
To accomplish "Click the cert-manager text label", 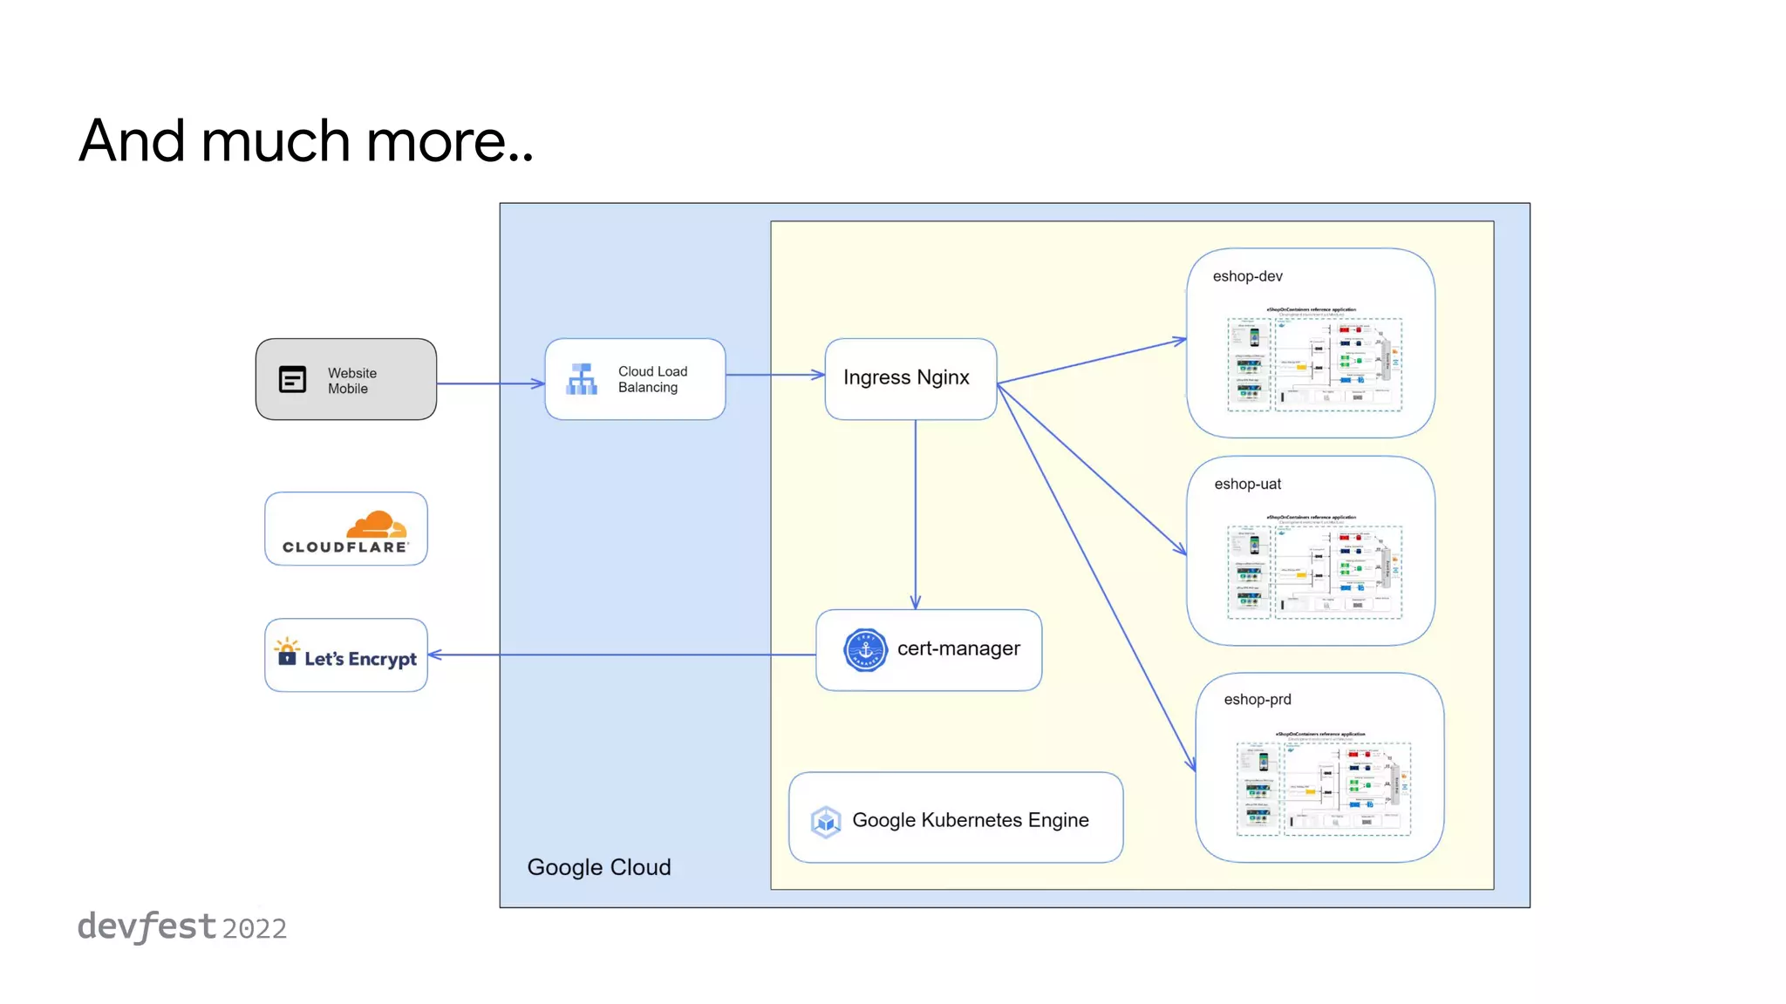I will click(958, 648).
